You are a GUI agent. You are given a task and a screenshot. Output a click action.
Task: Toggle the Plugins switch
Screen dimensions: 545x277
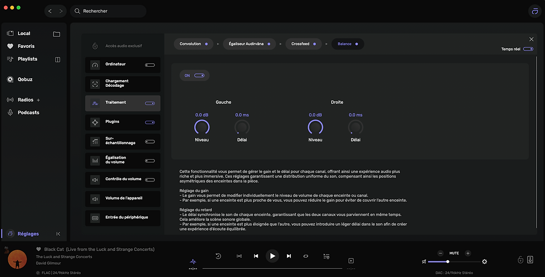150,122
